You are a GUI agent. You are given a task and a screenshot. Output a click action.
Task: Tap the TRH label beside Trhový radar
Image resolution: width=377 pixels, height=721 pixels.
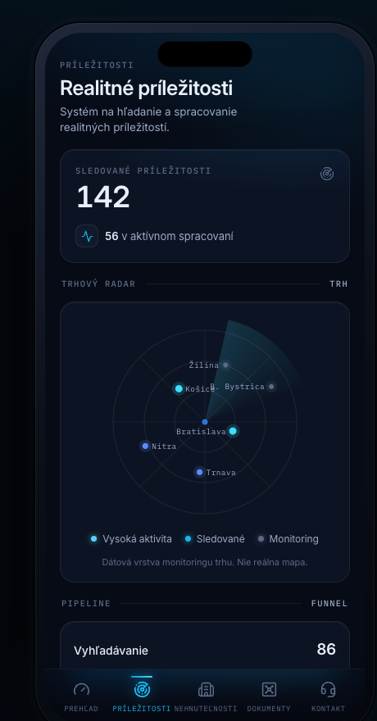(338, 283)
